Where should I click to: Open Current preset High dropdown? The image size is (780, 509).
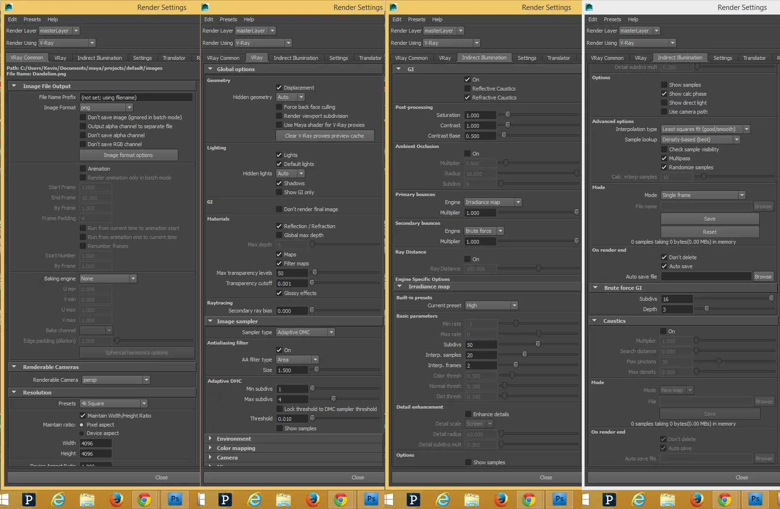tap(492, 305)
